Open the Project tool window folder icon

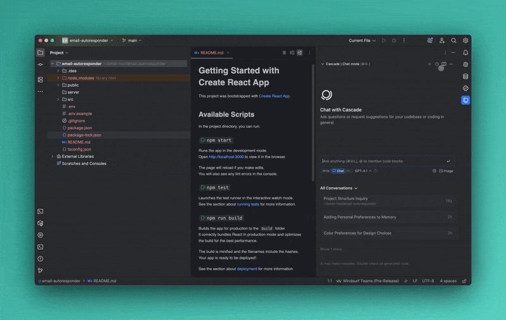(40, 52)
